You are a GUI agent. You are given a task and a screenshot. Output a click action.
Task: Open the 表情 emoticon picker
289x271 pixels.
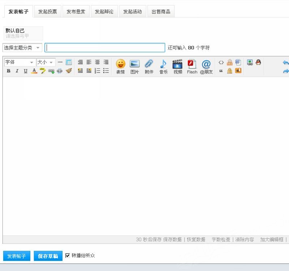click(x=120, y=66)
